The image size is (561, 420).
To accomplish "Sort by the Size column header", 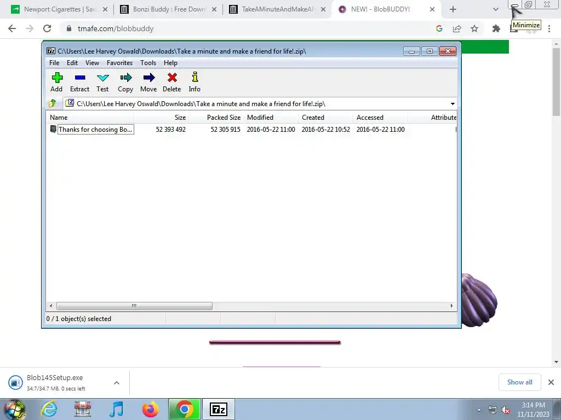I will click(x=161, y=118).
